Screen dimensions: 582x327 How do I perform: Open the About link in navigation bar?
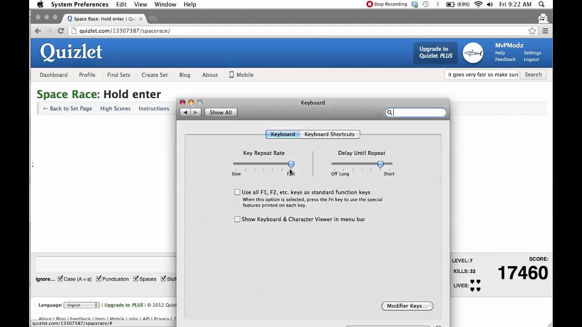pyautogui.click(x=210, y=75)
